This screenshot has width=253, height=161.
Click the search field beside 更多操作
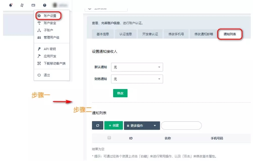point(181,126)
